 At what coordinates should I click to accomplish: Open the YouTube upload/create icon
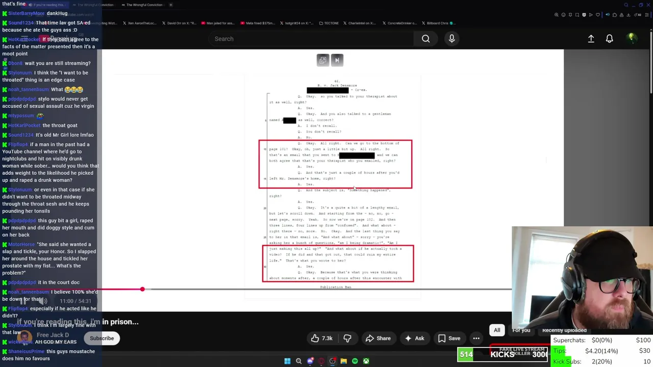tap(591, 39)
